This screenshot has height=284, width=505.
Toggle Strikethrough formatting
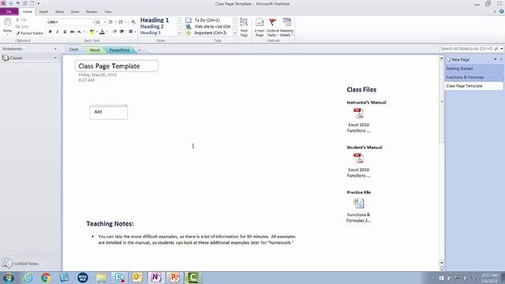pos(72,32)
